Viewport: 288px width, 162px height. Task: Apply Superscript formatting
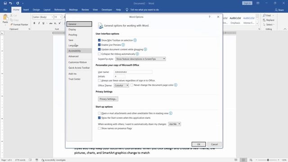(x=59, y=23)
